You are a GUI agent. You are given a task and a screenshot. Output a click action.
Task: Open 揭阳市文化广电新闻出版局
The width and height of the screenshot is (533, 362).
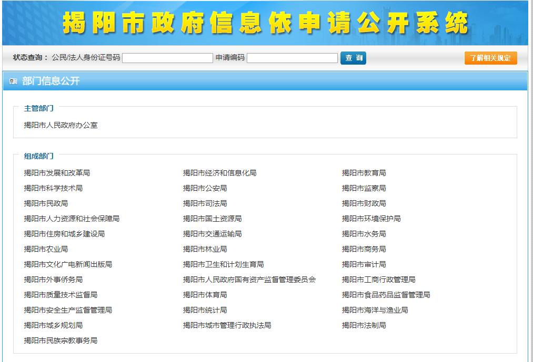[68, 265]
